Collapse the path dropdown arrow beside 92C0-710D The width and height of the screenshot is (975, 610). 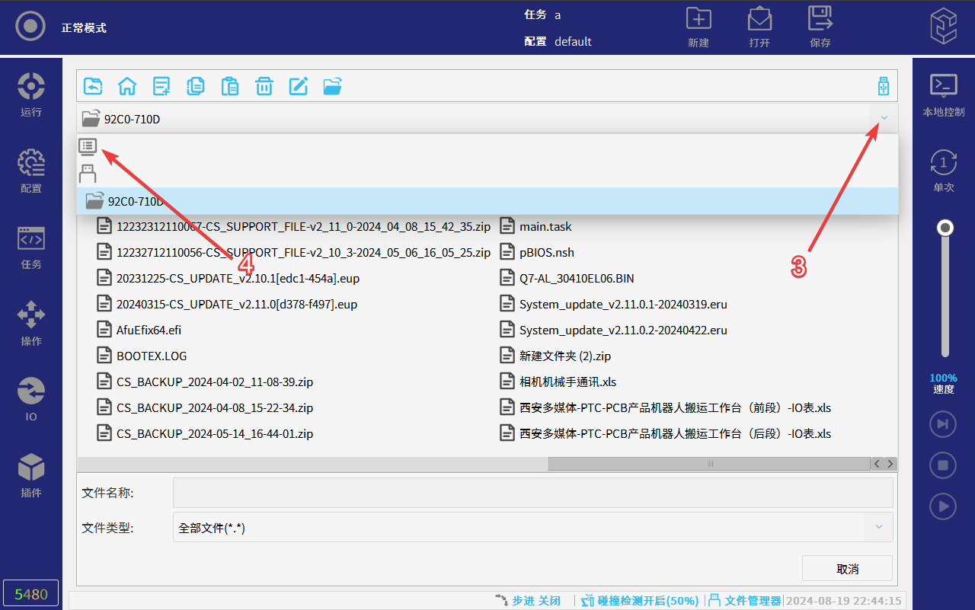click(884, 118)
